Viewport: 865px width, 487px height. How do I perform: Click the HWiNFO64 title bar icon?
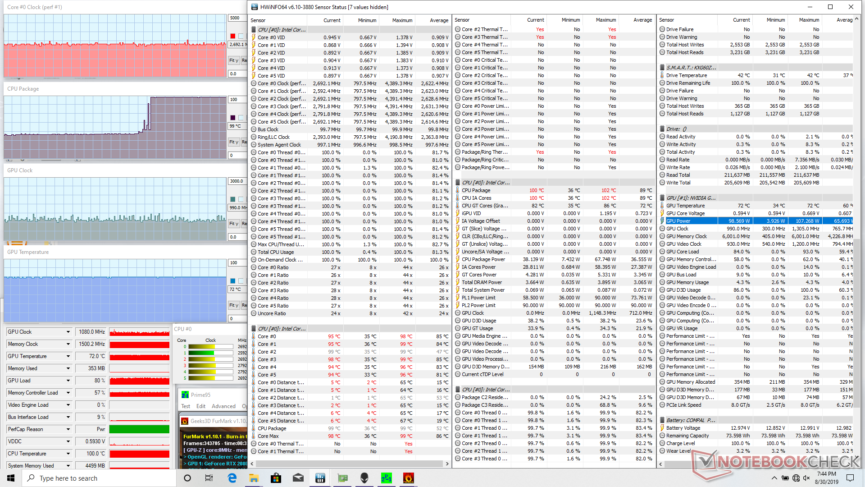click(255, 7)
